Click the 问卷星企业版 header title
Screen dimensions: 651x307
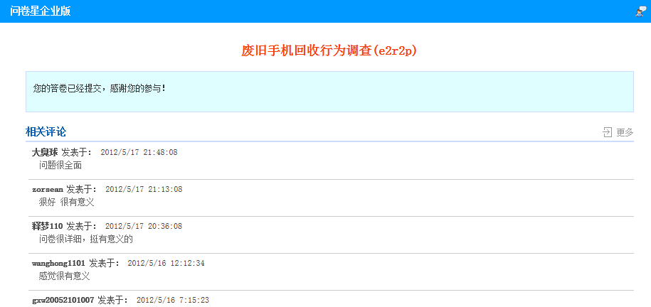[41, 11]
